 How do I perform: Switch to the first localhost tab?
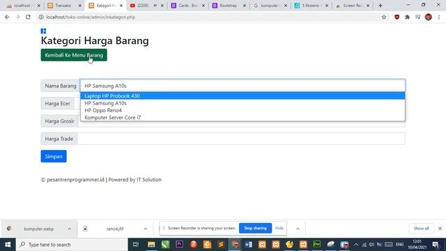[22, 6]
